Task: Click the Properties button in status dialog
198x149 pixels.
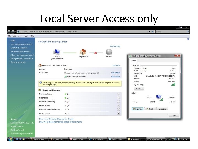Action: [x=137, y=109]
